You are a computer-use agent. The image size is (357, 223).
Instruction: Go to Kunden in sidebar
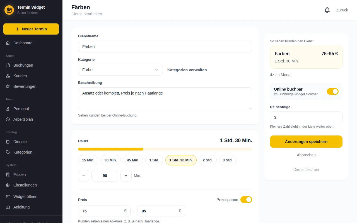[x=31, y=76]
